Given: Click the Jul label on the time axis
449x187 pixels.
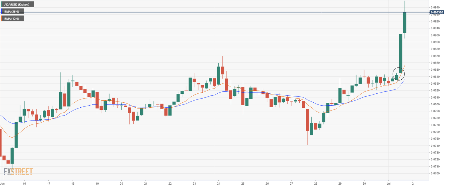Looking at the screenshot, I should [x=388, y=184].
